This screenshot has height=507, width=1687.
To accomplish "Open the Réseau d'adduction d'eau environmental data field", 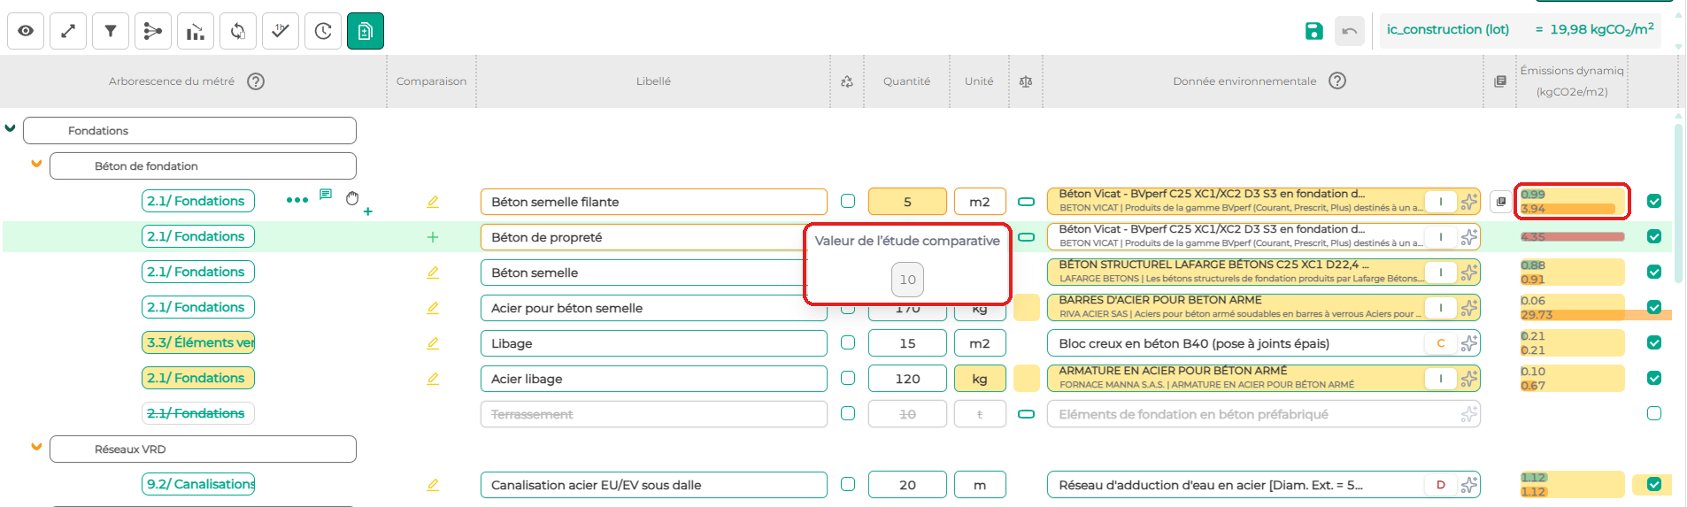I will (x=1264, y=485).
